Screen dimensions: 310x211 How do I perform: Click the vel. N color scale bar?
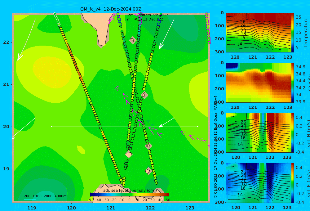click(x=293, y=132)
